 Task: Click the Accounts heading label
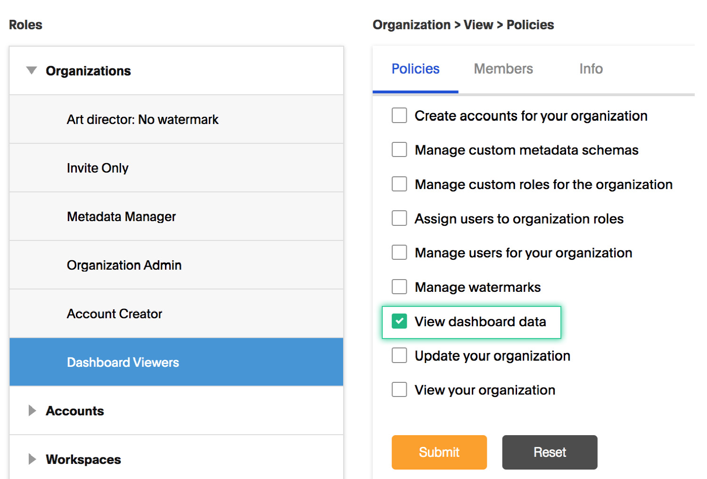point(74,411)
